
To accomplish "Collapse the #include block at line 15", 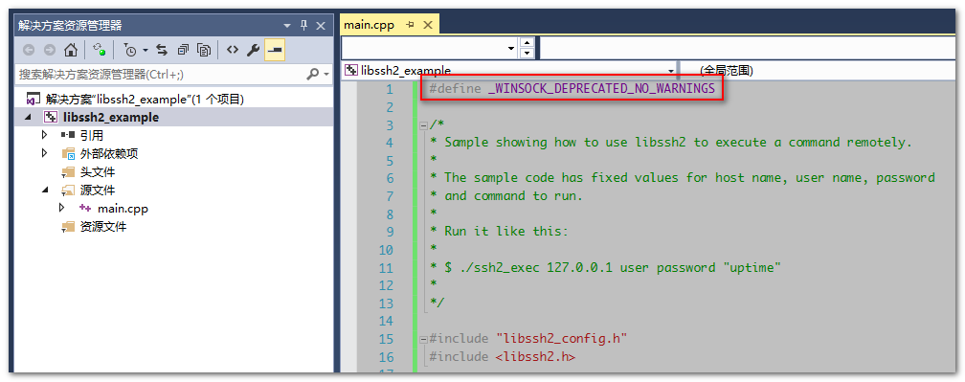I will point(423,340).
